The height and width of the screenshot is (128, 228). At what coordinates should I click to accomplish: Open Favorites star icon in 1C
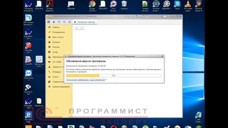(54, 22)
